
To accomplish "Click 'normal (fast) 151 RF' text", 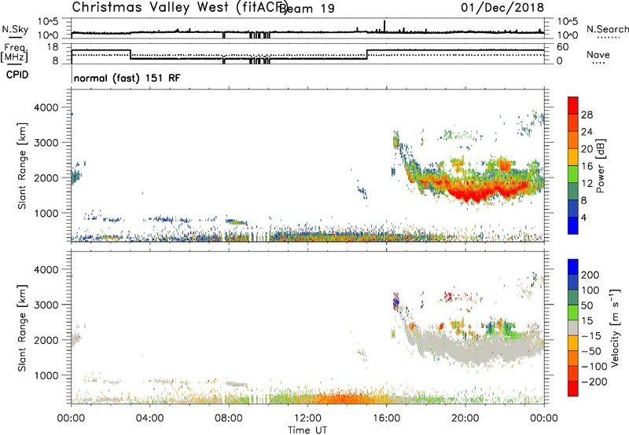I will pos(127,78).
